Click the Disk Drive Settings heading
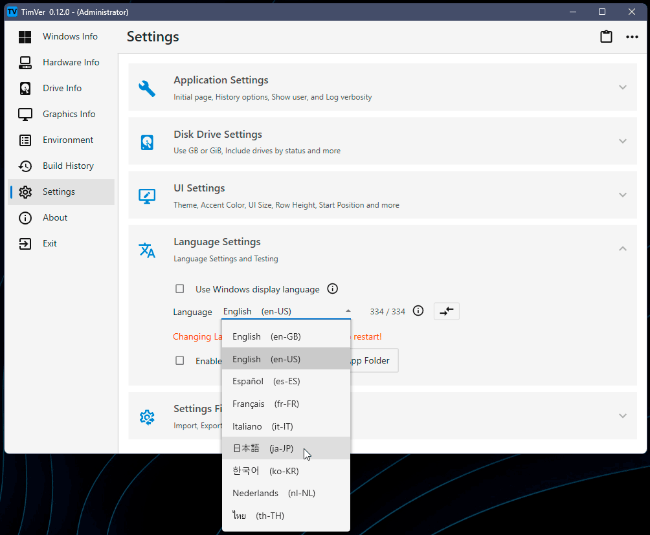The height and width of the screenshot is (535, 650). pos(218,134)
